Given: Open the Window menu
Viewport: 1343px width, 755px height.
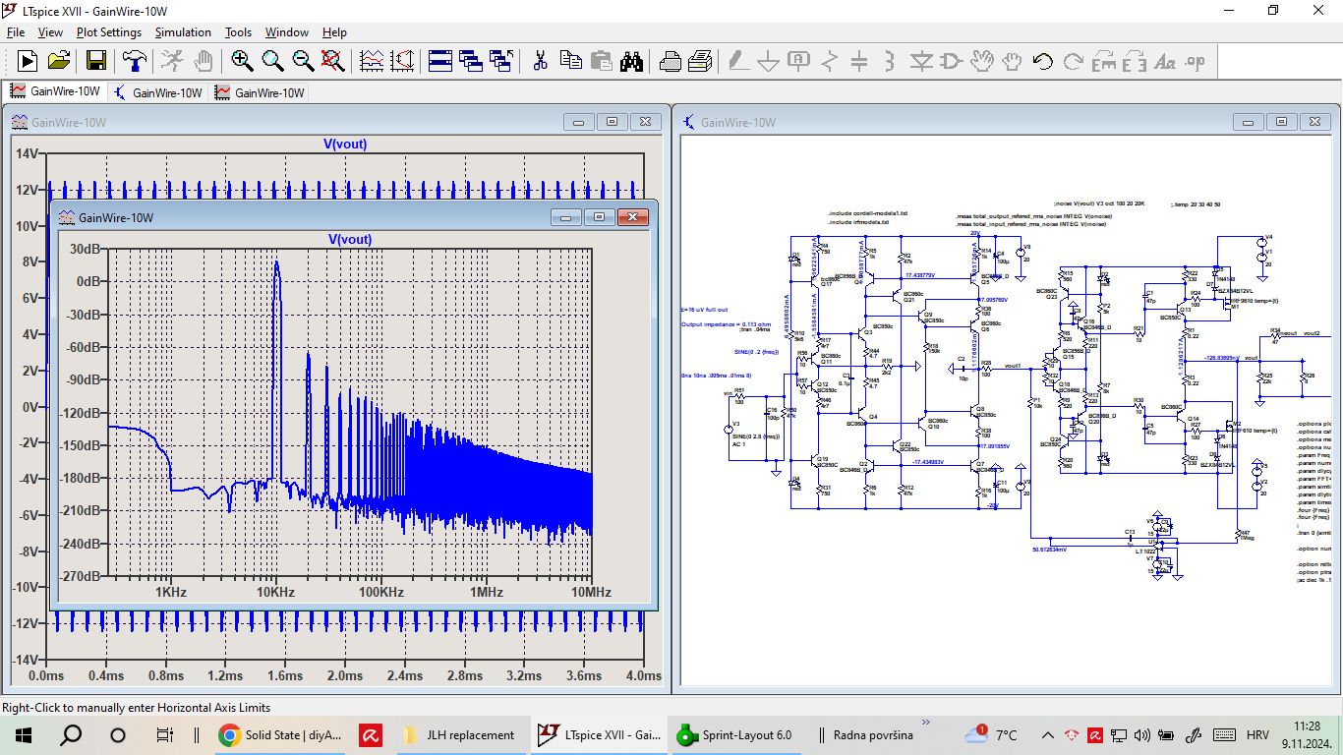Looking at the screenshot, I should tap(287, 32).
